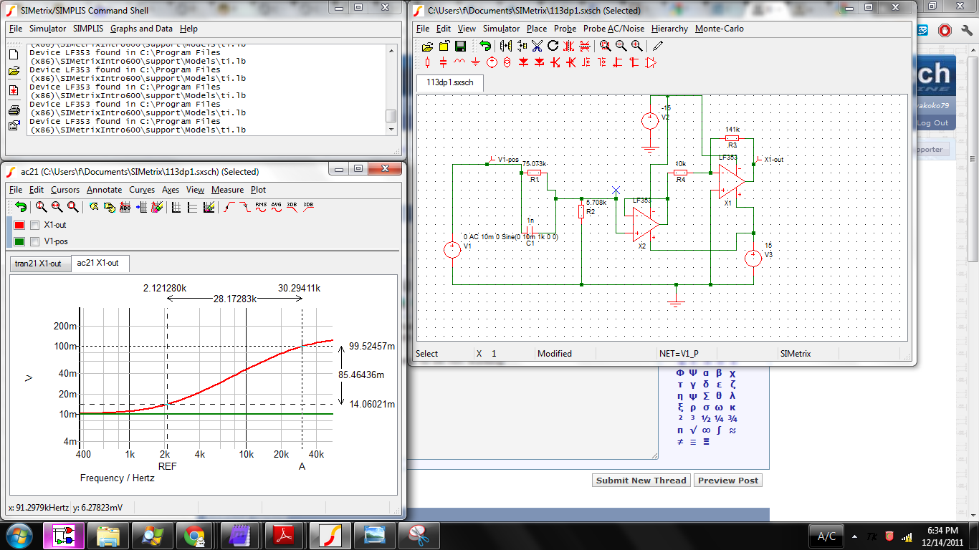Click the Preview Post button
This screenshot has height=550, width=979.
coord(727,481)
